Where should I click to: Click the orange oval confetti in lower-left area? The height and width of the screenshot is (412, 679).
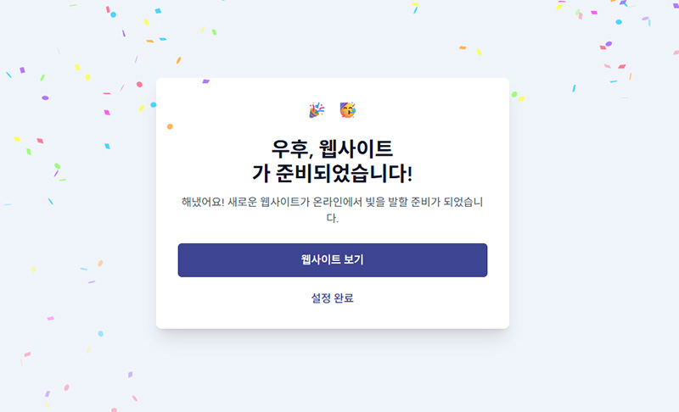click(x=100, y=264)
